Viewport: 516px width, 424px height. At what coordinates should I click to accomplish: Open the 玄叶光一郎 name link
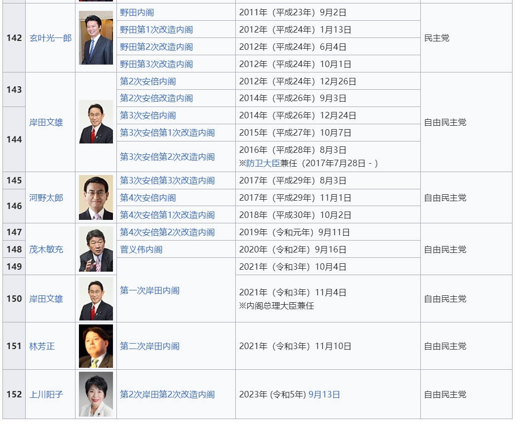click(x=50, y=38)
